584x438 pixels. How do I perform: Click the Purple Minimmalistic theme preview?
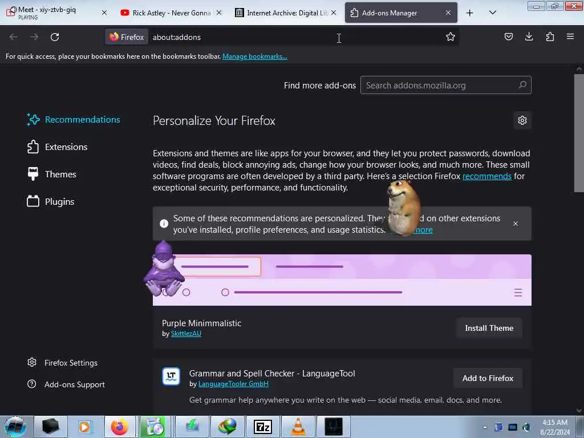tap(342, 280)
